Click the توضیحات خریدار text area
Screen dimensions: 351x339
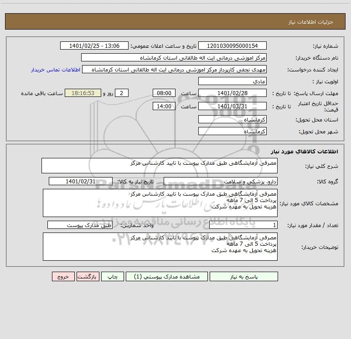(x=160, y=247)
